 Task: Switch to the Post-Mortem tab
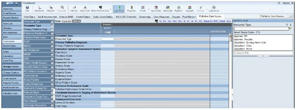(189, 17)
